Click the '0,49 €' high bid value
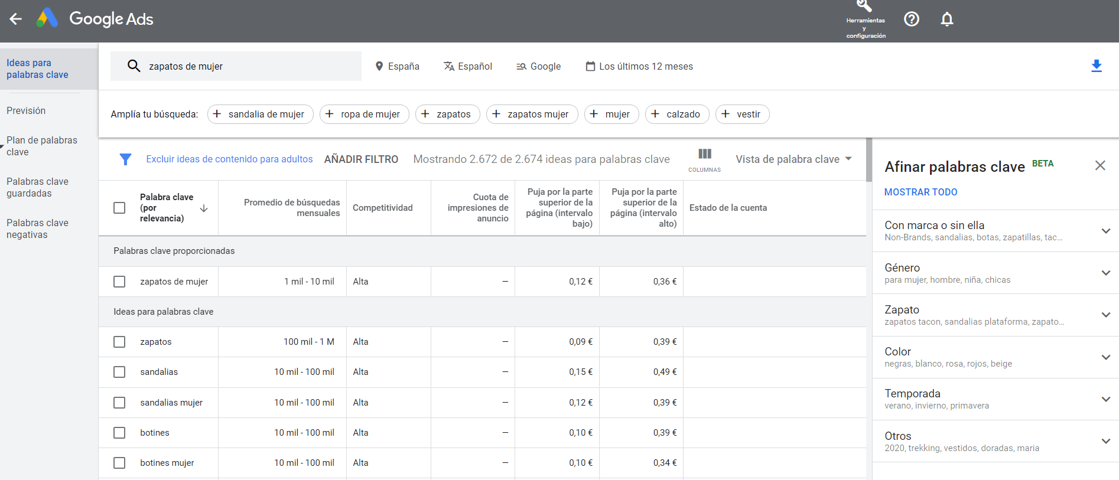 [x=665, y=372]
